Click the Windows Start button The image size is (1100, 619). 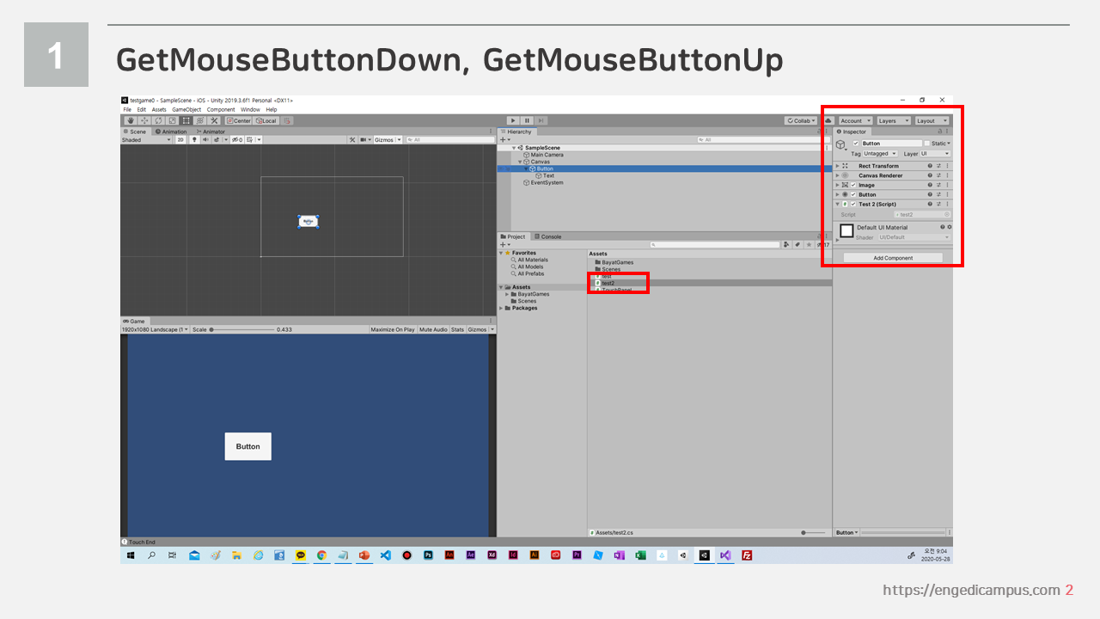(x=130, y=555)
